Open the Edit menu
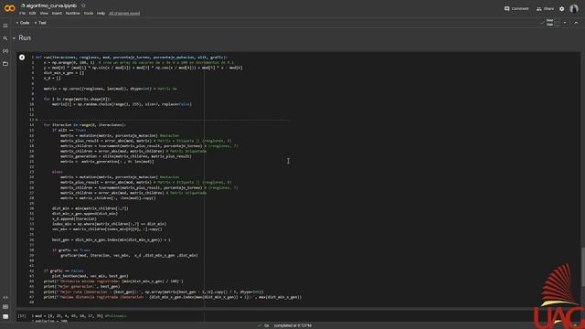Image resolution: width=585 pixels, height=329 pixels. click(33, 13)
